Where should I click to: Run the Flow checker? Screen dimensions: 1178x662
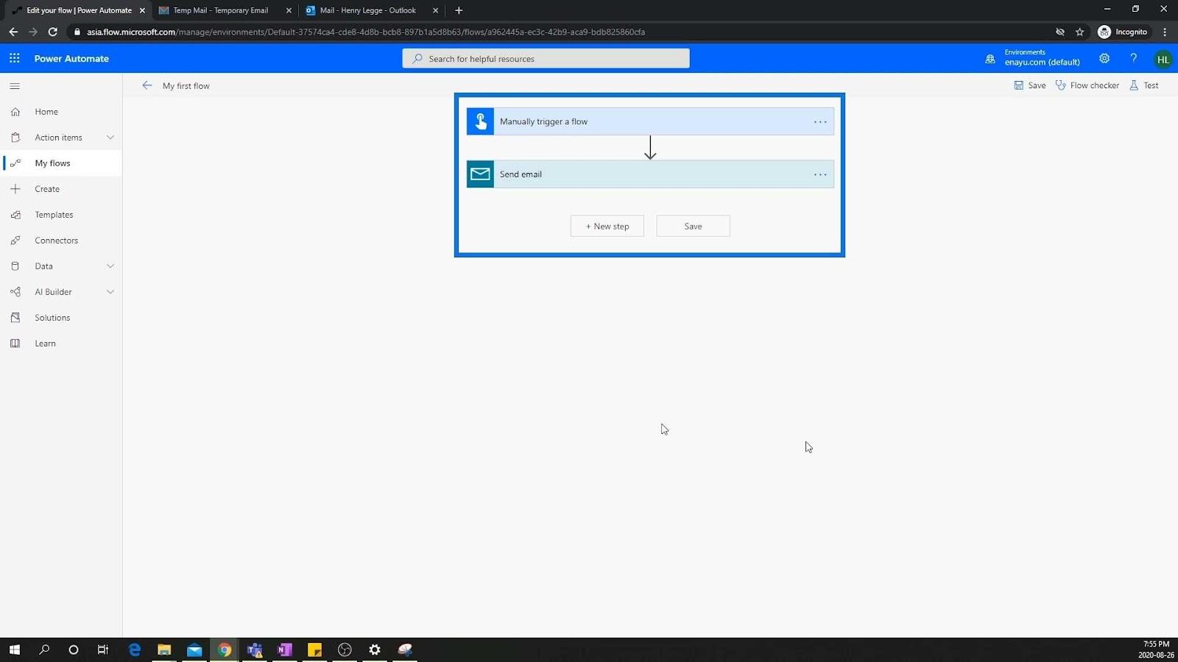pyautogui.click(x=1087, y=85)
